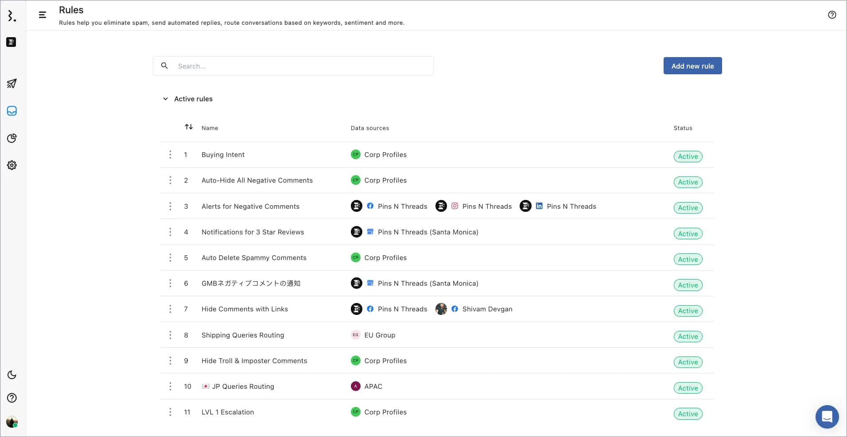This screenshot has width=847, height=437.
Task: Open user profile avatar in sidebar bottom
Action: [12, 422]
